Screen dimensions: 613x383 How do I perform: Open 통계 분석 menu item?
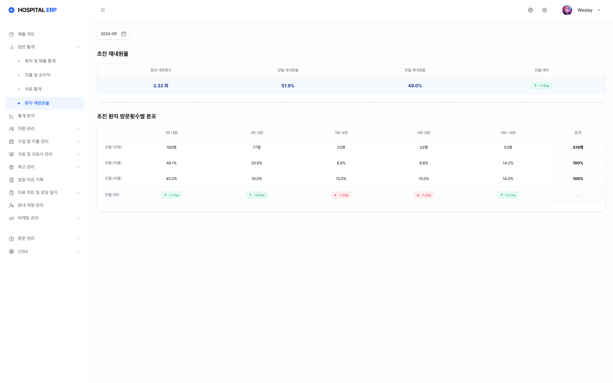44,116
